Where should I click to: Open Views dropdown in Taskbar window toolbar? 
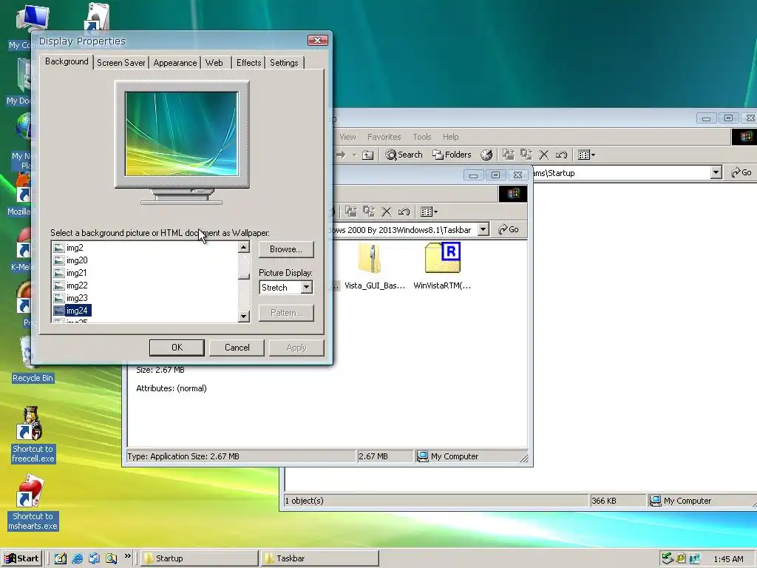[429, 212]
